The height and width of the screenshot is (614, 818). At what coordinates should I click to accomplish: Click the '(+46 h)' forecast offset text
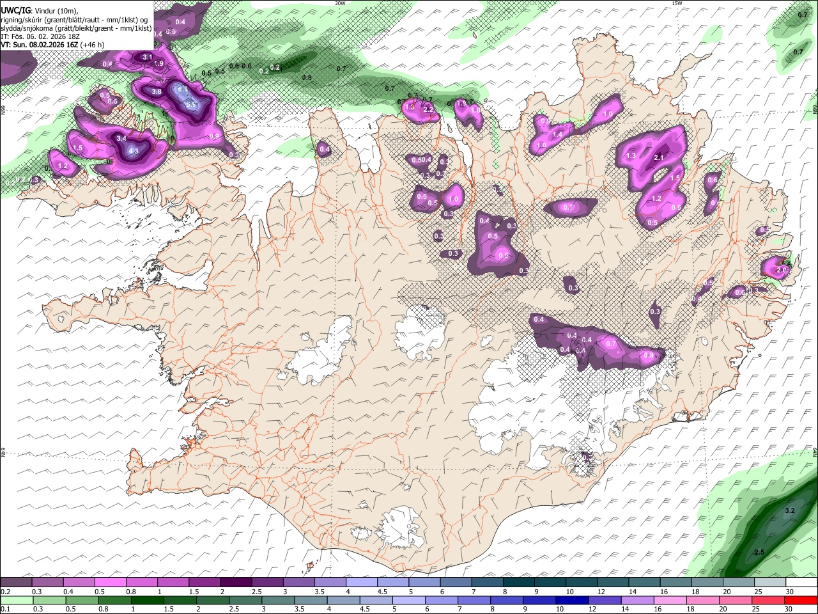93,45
